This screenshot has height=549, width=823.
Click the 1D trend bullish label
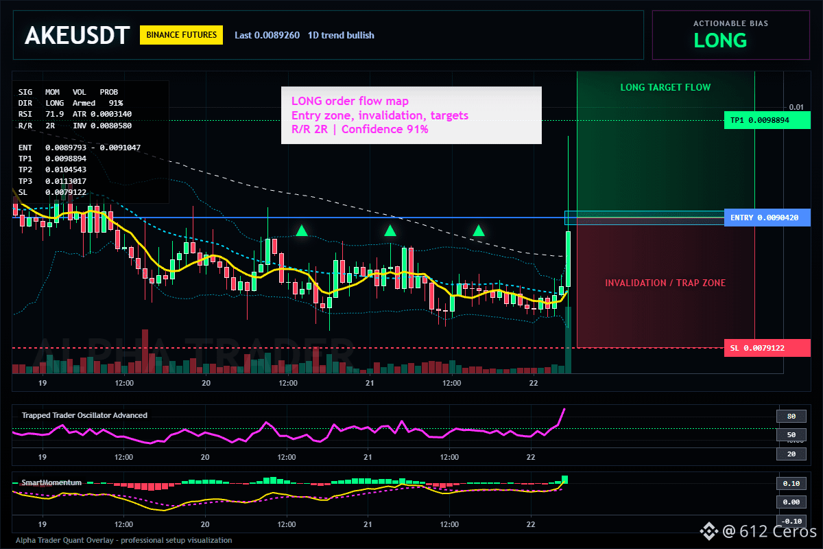pos(341,35)
